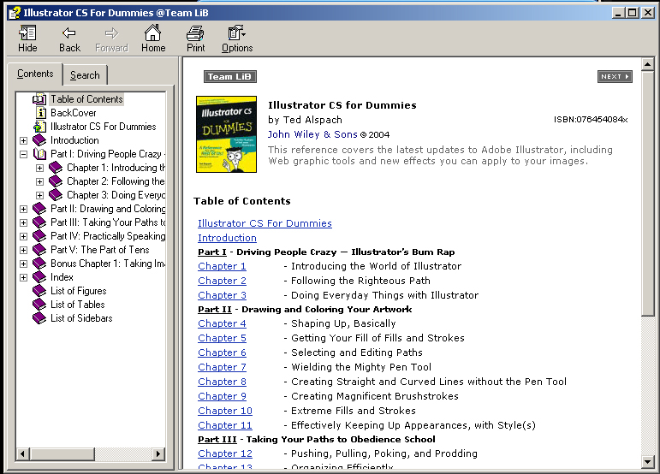The height and width of the screenshot is (474, 660).
Task: Click the book icon beside Part IV
Action: point(39,236)
